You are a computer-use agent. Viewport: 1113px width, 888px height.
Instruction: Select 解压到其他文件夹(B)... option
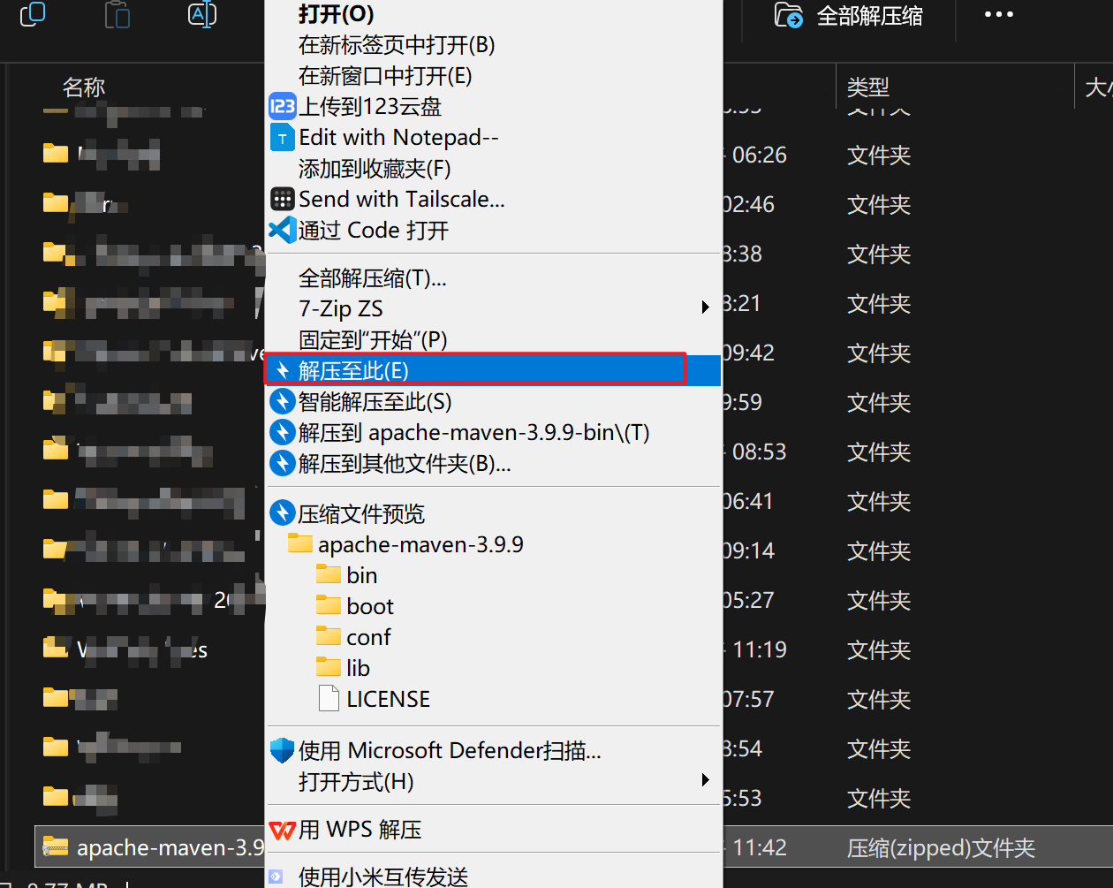(405, 464)
